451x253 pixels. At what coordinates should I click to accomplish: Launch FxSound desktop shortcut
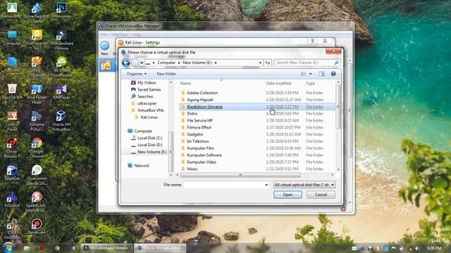tap(12, 200)
